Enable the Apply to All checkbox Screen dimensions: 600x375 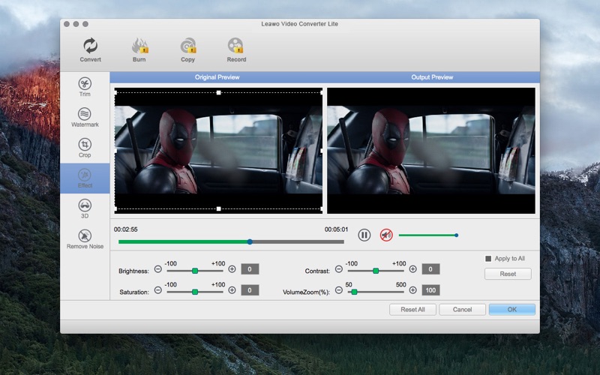pyautogui.click(x=488, y=259)
